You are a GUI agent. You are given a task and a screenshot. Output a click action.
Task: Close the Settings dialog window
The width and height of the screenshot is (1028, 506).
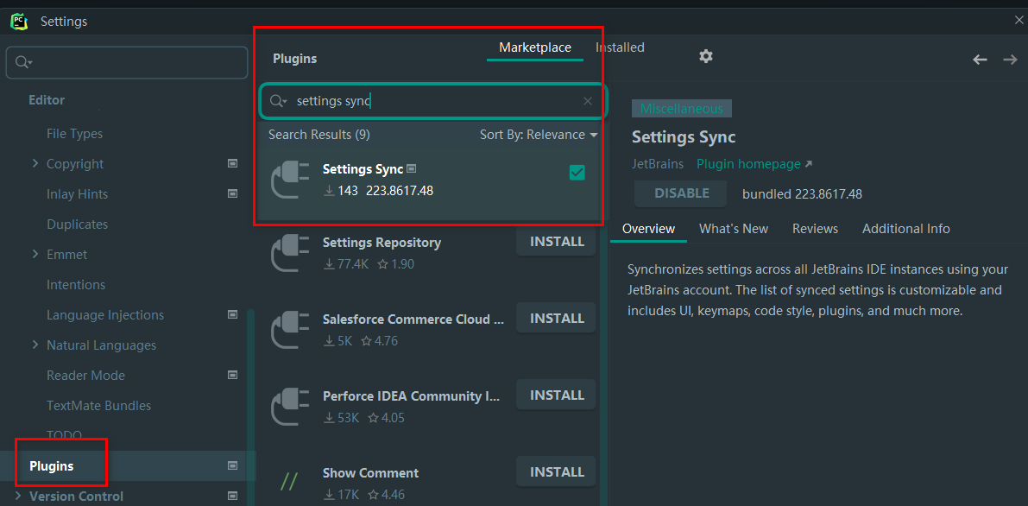click(x=1019, y=21)
